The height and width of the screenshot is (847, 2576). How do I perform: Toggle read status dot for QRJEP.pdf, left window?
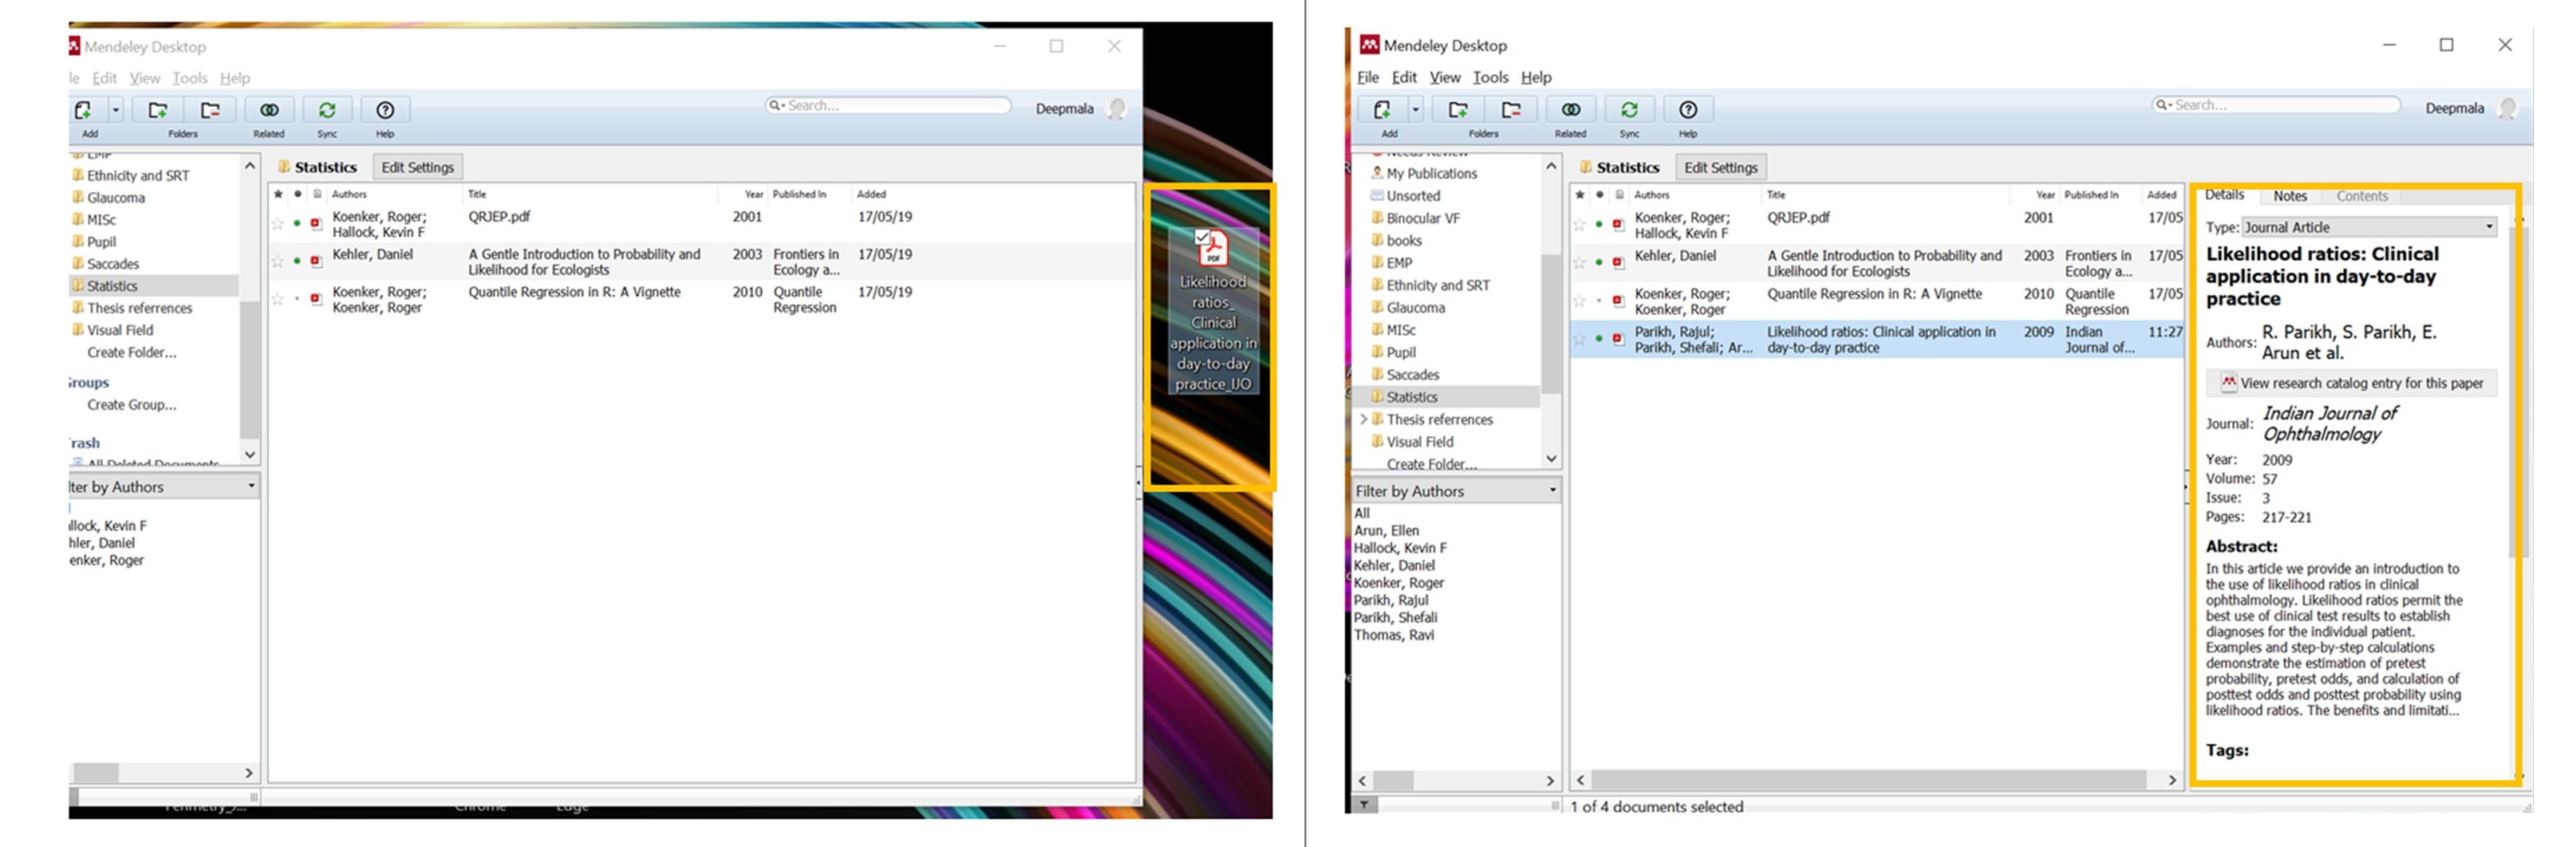tap(297, 223)
